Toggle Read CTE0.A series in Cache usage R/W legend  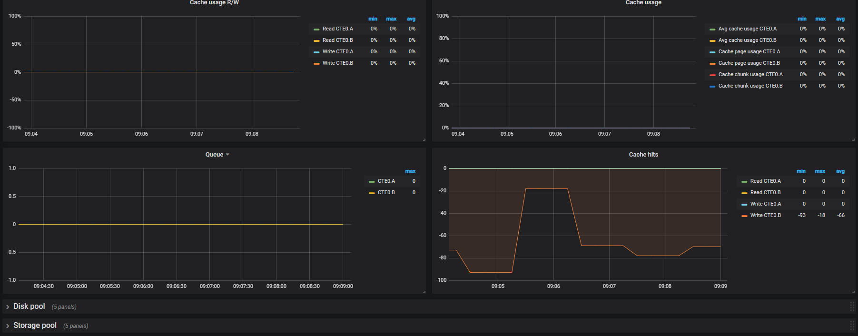337,29
